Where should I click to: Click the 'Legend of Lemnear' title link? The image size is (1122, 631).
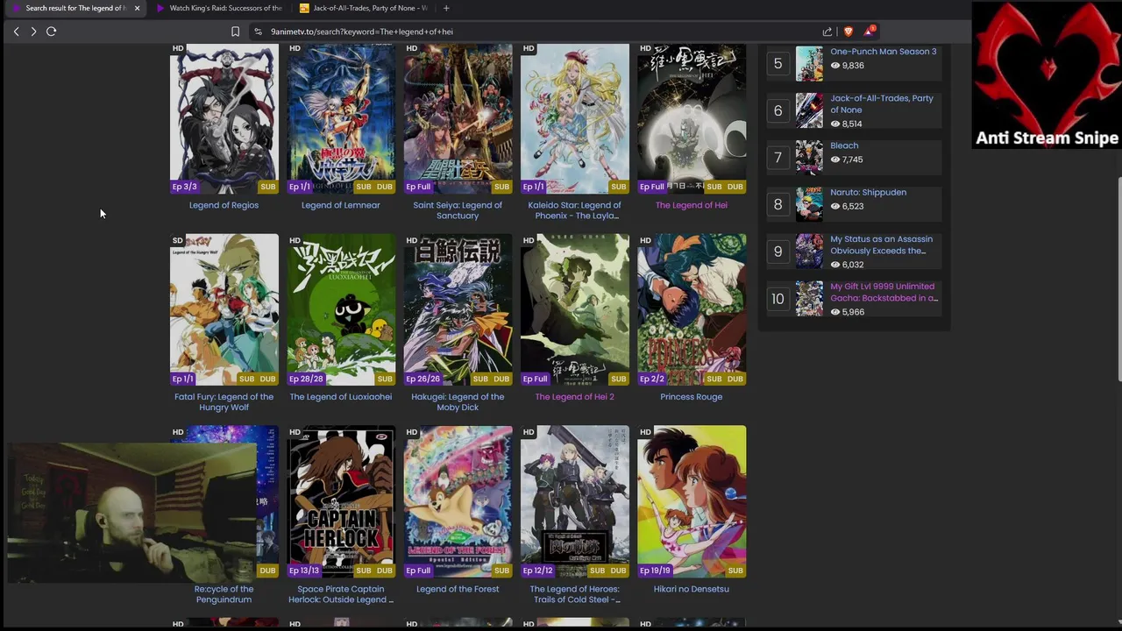pos(341,205)
